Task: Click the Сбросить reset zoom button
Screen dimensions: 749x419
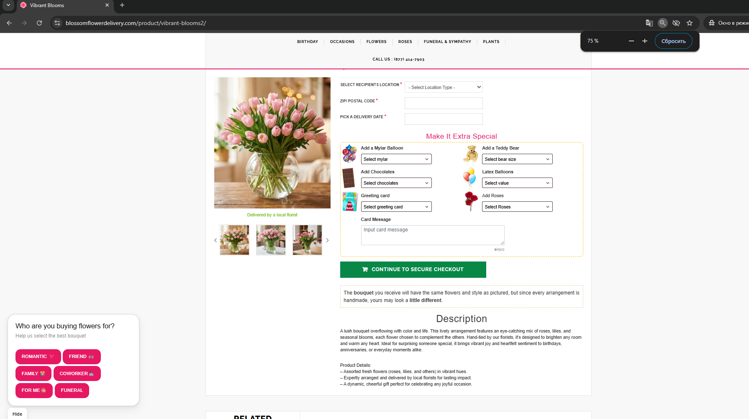Action: pos(673,41)
